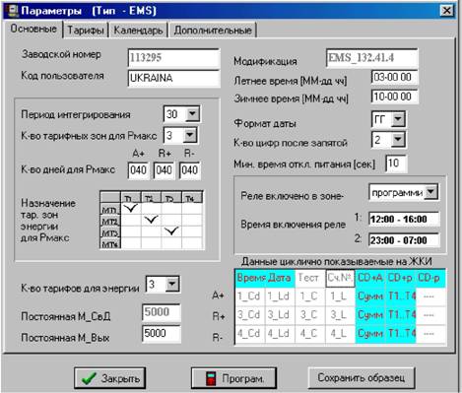This screenshot has width=462, height=393.
Task: Open the Календарь tab
Action: (x=138, y=31)
